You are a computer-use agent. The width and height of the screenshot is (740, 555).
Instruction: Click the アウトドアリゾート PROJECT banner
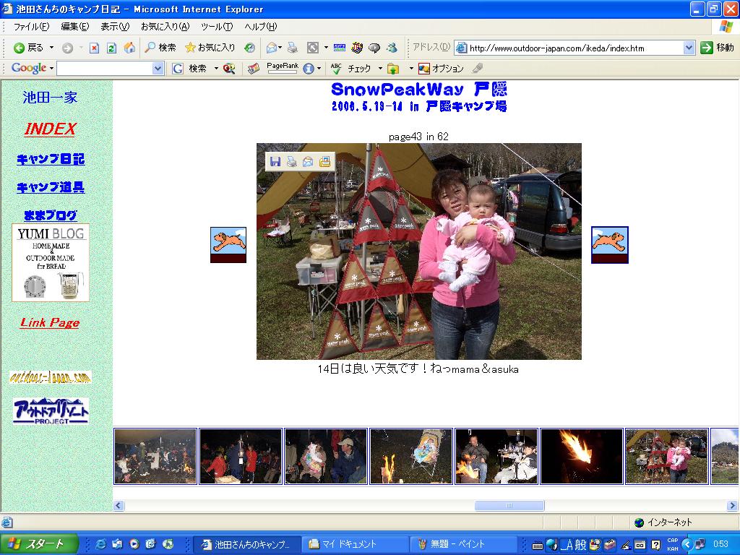click(51, 411)
